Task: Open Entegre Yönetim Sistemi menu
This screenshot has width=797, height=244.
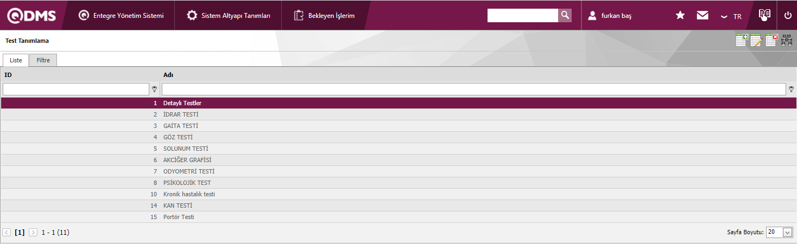Action: (121, 16)
